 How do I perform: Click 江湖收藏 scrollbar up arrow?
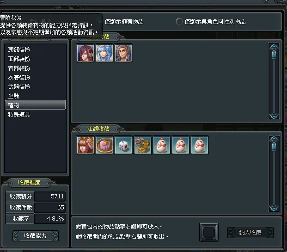click(274, 139)
